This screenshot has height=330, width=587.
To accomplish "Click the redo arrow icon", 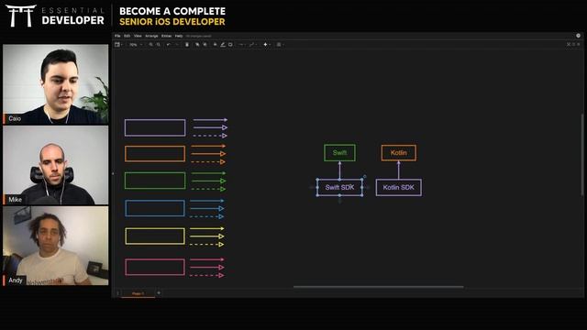I will point(177,45).
